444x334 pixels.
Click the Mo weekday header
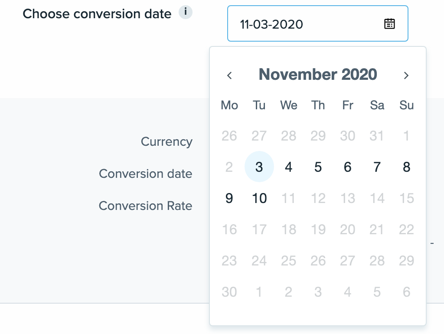click(x=229, y=105)
